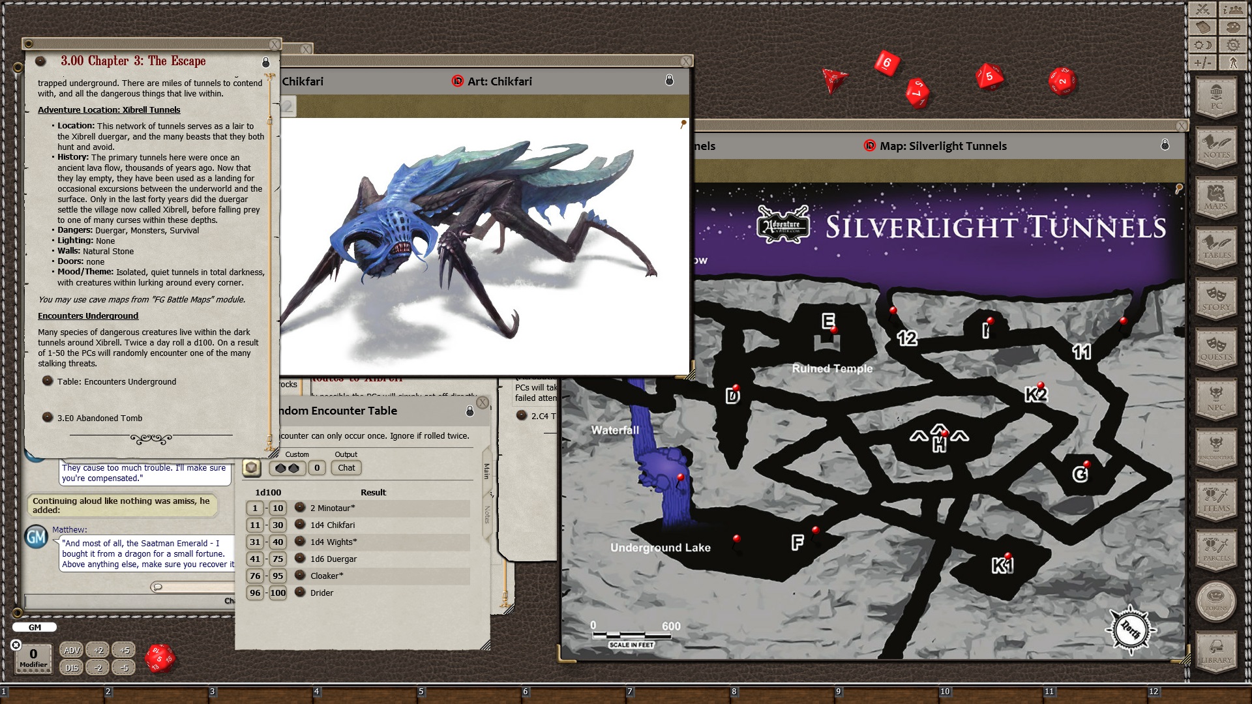Enable the ADV advantage button

tap(72, 650)
